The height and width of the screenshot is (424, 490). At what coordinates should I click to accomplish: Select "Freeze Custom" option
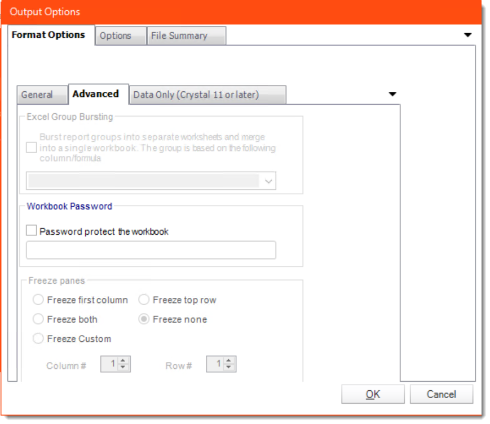[38, 338]
